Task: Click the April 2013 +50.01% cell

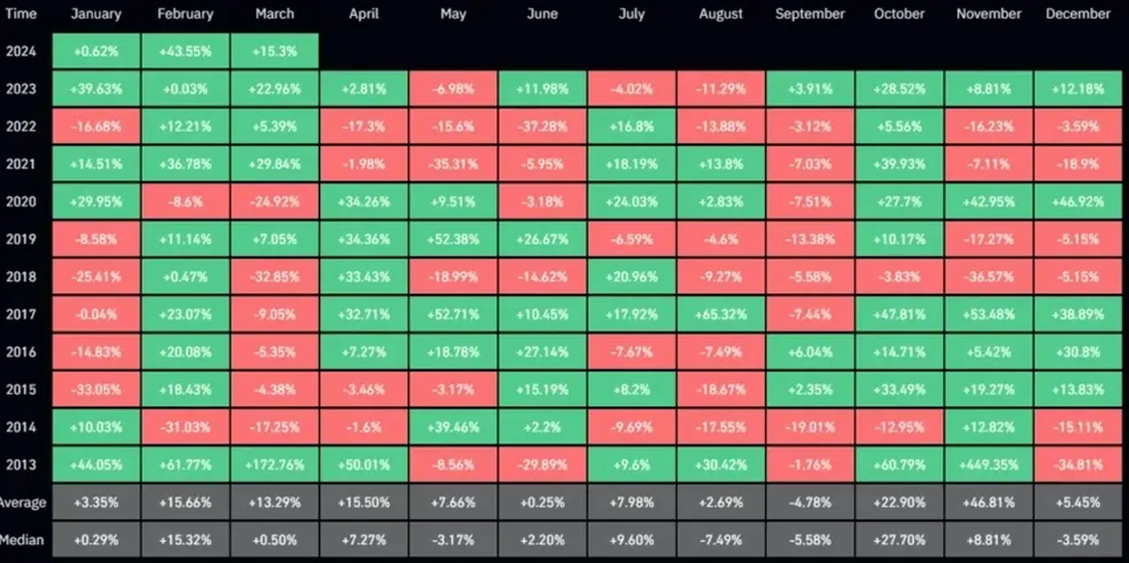Action: tap(363, 464)
